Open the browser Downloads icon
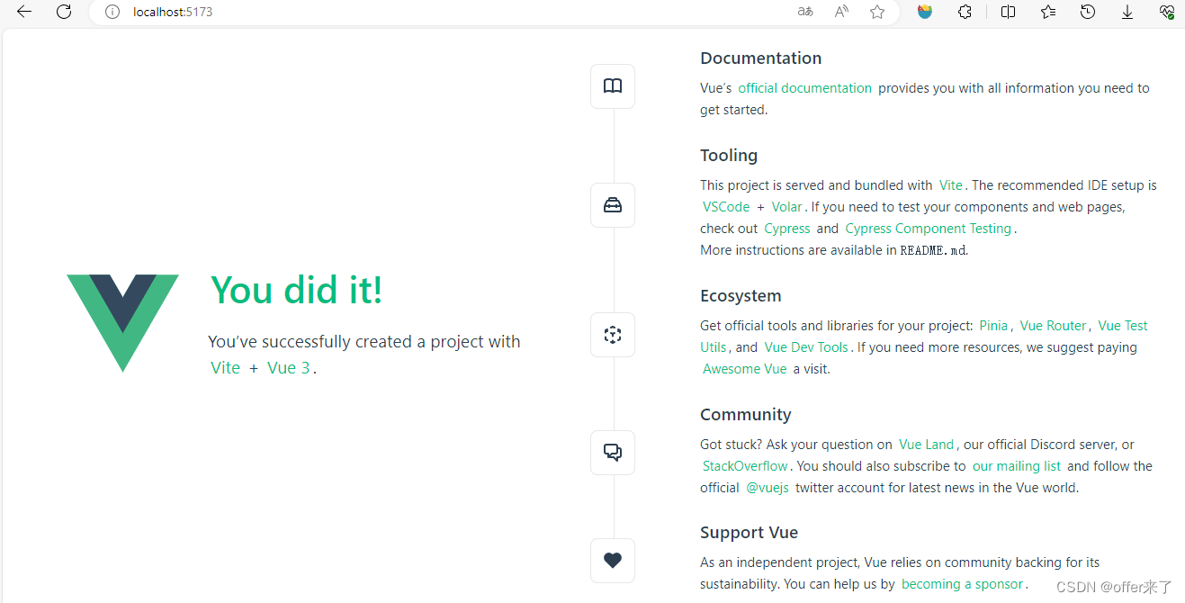 (x=1127, y=12)
